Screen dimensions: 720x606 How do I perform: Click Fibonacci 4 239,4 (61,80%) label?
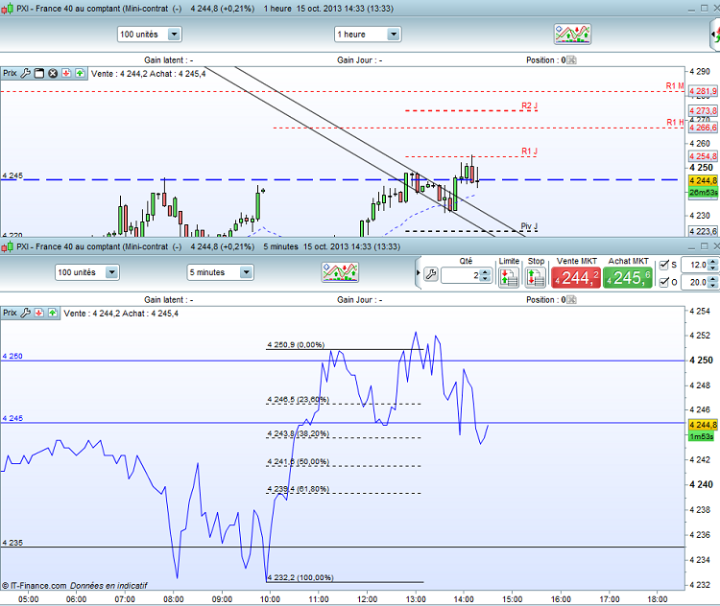click(298, 489)
